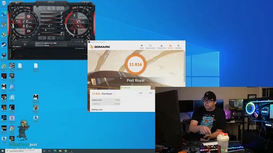Adjust the Core Clock slider in Afterburner

tap(51, 26)
